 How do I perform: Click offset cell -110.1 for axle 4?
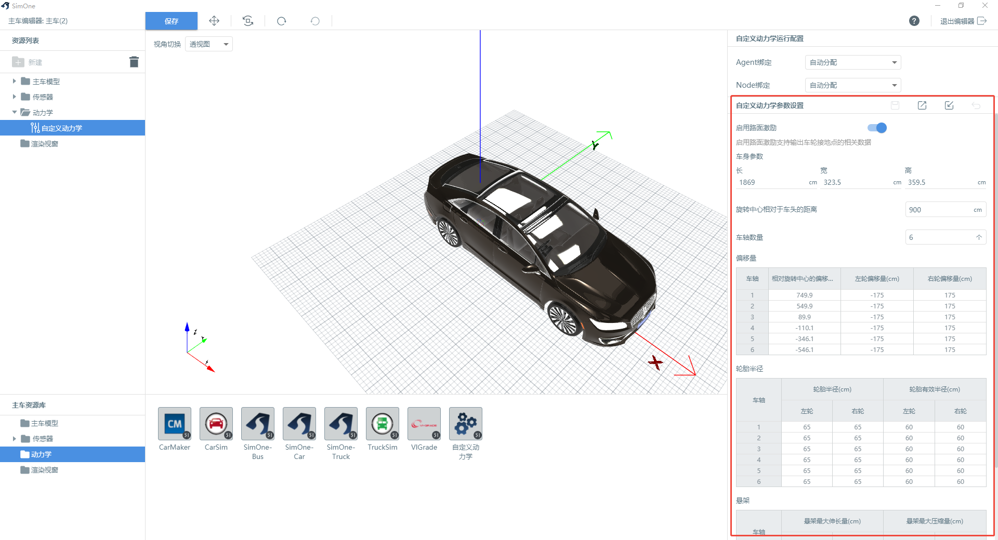(804, 328)
